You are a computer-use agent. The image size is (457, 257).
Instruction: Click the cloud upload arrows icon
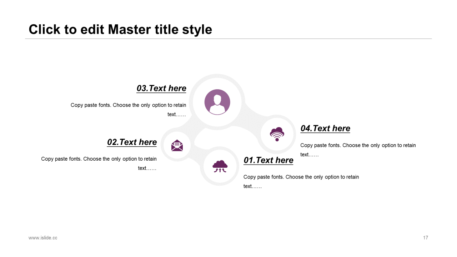pos(220,166)
